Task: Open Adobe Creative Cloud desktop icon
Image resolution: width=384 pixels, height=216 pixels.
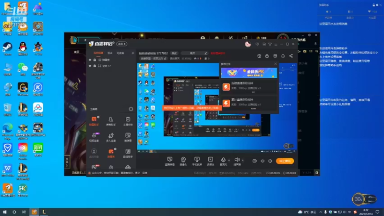Action: tap(23, 151)
